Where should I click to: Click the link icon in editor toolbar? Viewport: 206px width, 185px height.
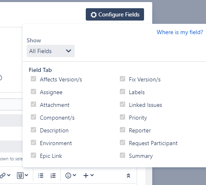click(2, 176)
